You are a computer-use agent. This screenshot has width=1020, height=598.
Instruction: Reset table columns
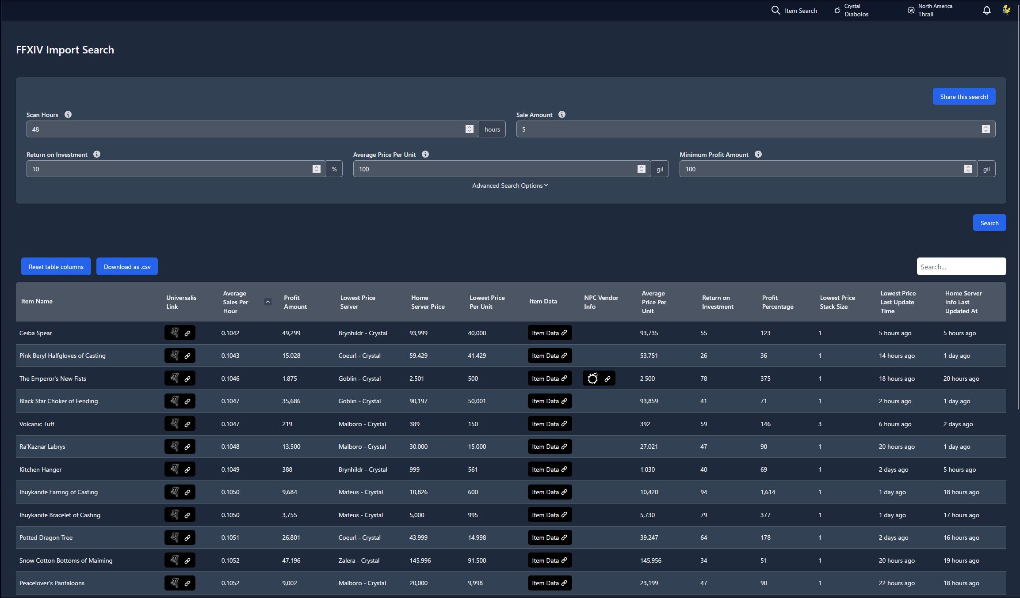[56, 266]
